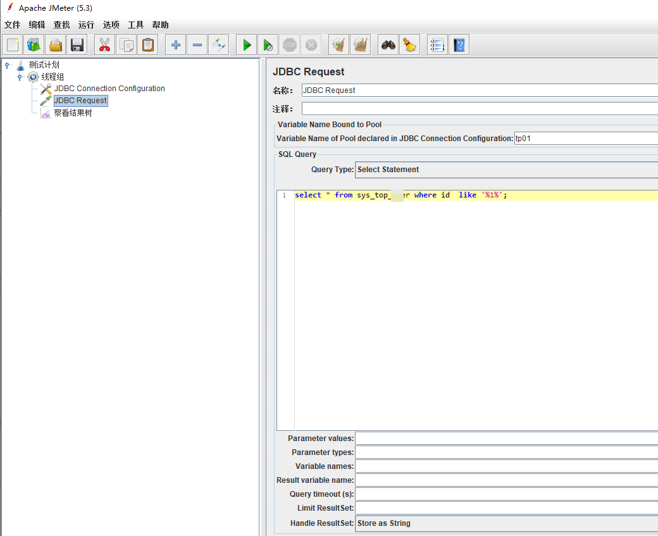Click the JDBC Request panel heading
Image resolution: width=658 pixels, height=536 pixels.
click(309, 72)
